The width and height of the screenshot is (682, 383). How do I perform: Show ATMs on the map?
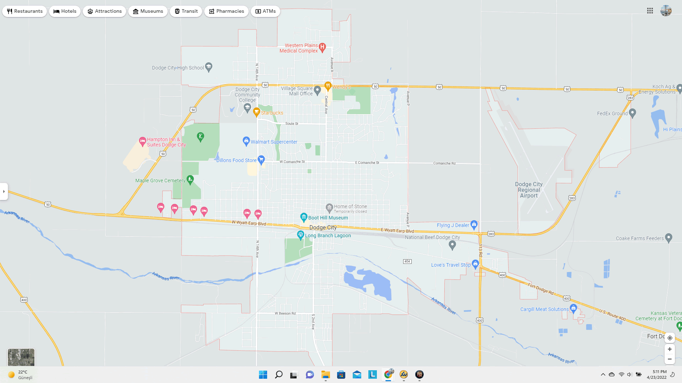tap(265, 11)
